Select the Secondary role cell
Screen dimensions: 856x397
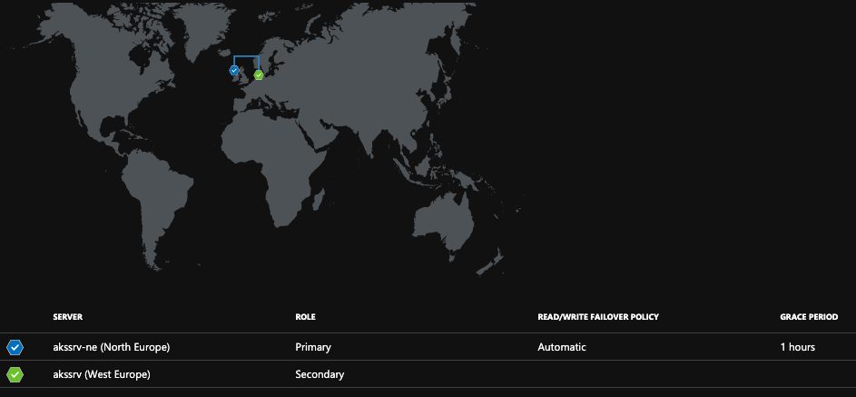[x=320, y=374]
